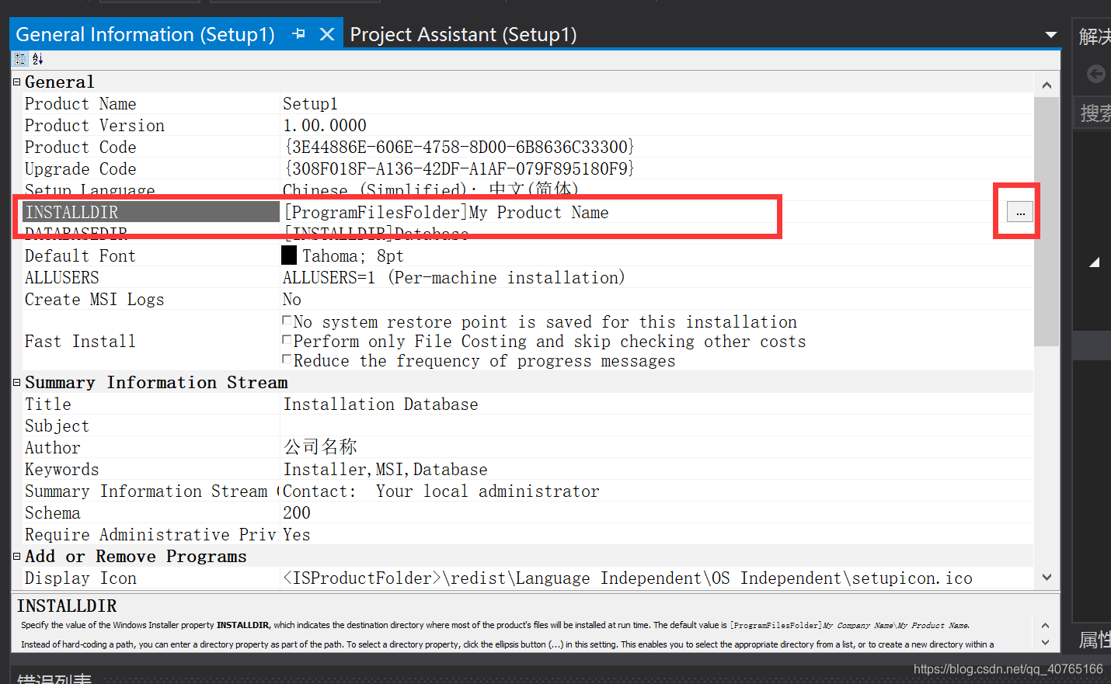
Task: Click description pane scroll up arrow
Action: (x=1045, y=626)
